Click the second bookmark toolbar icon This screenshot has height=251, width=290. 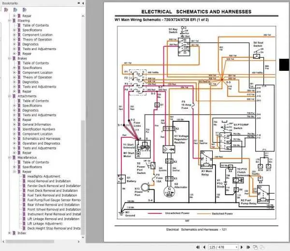tap(15, 10)
